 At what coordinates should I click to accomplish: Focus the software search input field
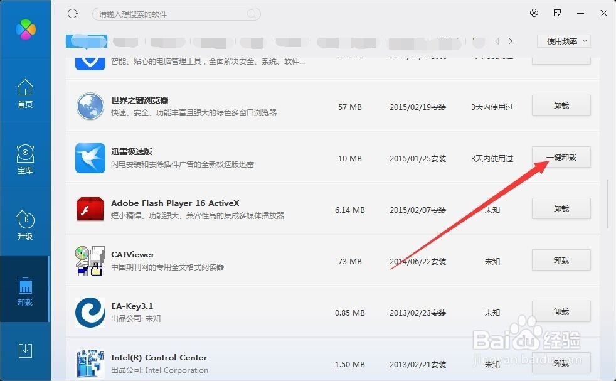click(x=176, y=14)
